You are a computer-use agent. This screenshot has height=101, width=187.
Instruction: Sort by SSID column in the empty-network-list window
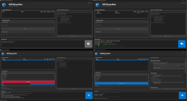4,12
